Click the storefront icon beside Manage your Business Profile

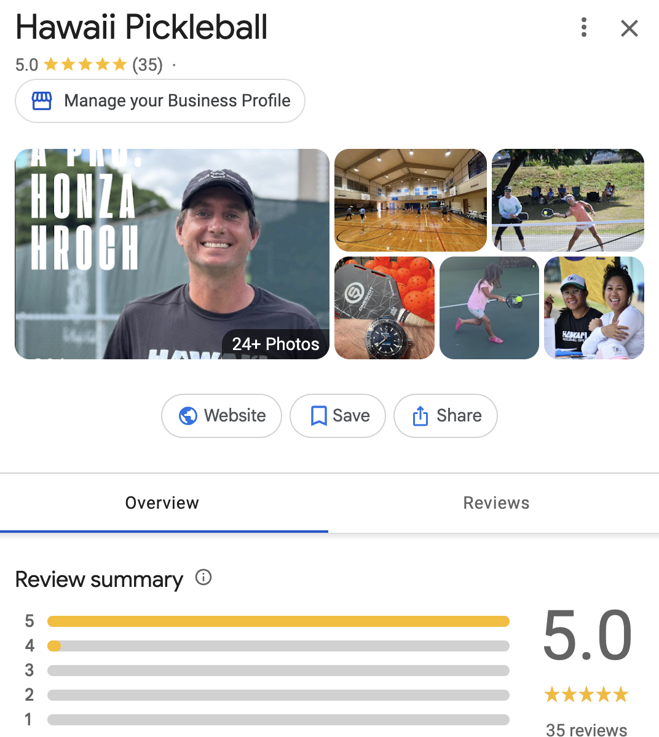pyautogui.click(x=41, y=100)
